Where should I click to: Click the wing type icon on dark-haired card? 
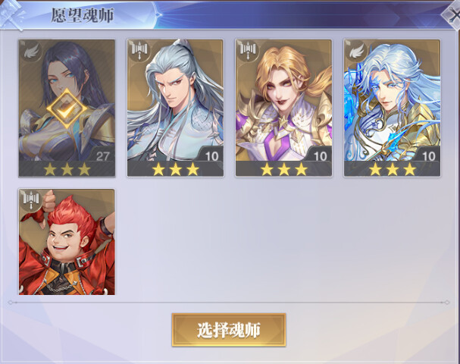(x=31, y=52)
